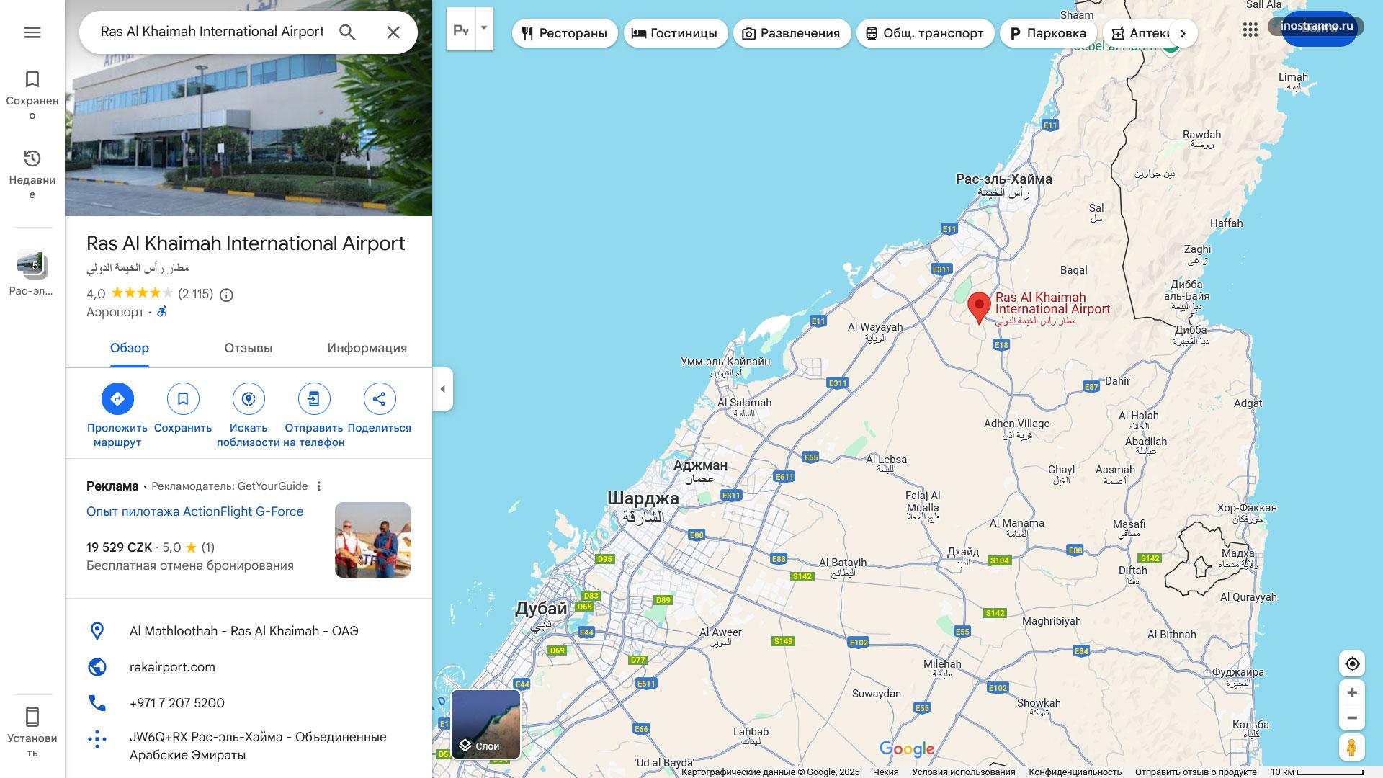This screenshot has height=778, width=1383.
Task: Filter by Развлечения chip
Action: pyautogui.click(x=792, y=33)
